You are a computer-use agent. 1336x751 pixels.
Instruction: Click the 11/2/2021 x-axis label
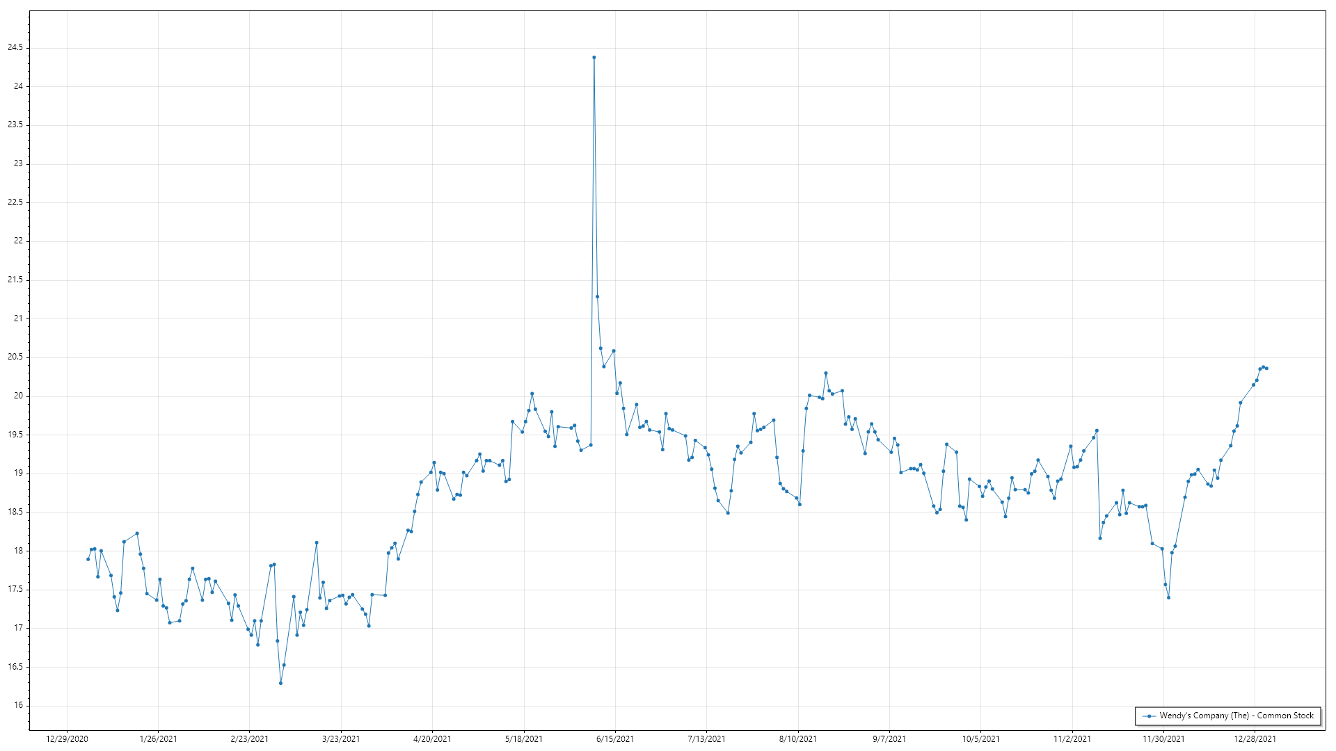(x=1072, y=739)
